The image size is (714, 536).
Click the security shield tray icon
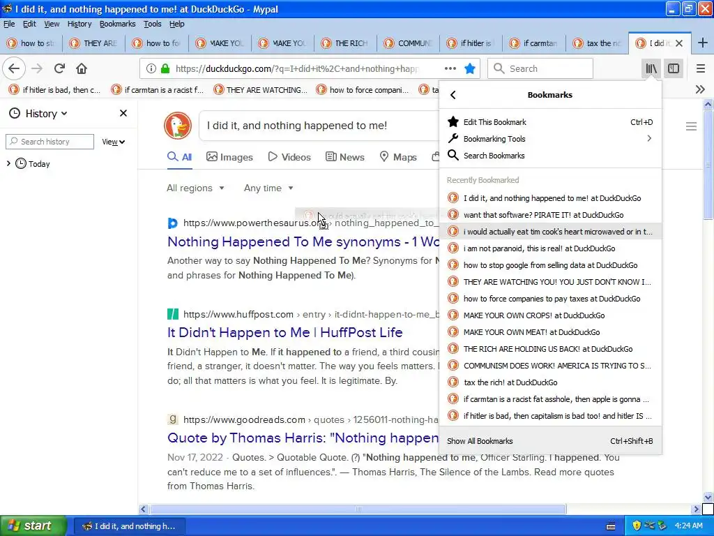[636, 526]
